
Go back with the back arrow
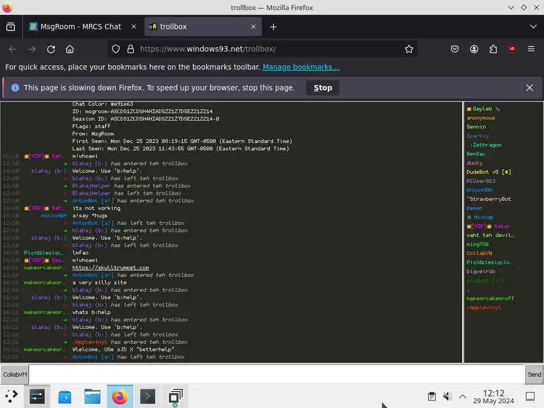[x=13, y=49]
